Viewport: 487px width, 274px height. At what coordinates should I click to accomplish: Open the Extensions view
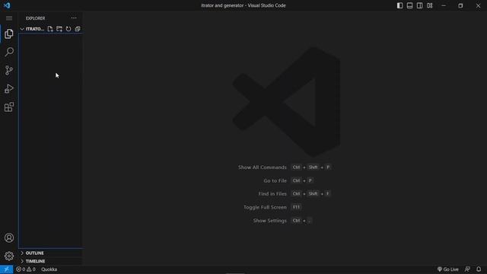pyautogui.click(x=9, y=107)
